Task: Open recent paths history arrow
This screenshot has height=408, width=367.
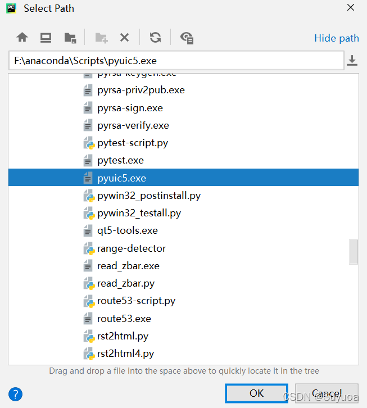Action: (x=352, y=60)
